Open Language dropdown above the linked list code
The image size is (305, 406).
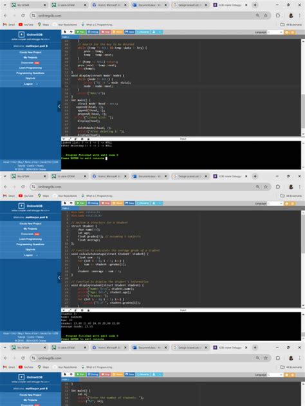coord(275,32)
